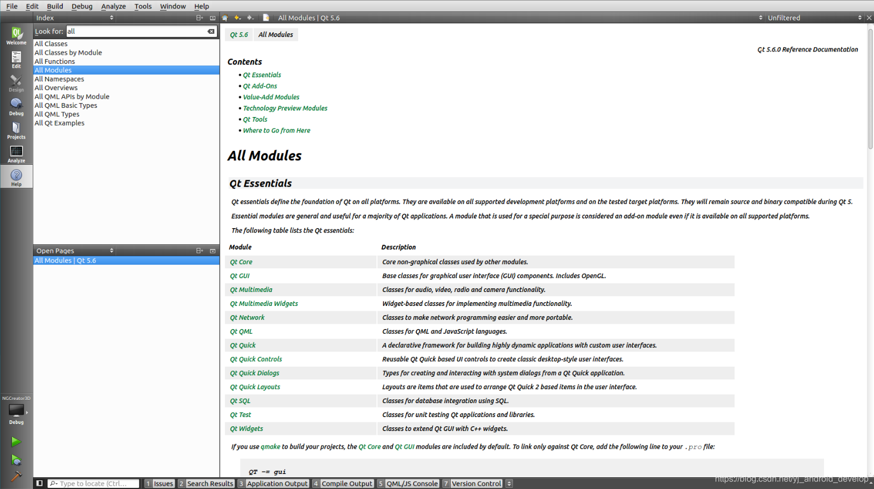Open the Index panel type dropdown
The width and height of the screenshot is (874, 489).
(75, 18)
